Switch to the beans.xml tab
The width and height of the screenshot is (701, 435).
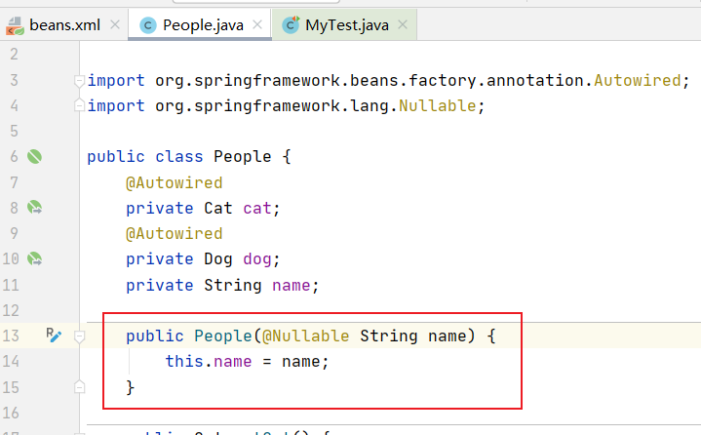click(64, 25)
